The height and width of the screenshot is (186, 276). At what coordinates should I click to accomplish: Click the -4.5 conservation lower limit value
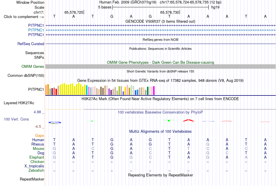point(38,127)
